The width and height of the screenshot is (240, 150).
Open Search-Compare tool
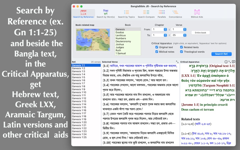click(146, 14)
